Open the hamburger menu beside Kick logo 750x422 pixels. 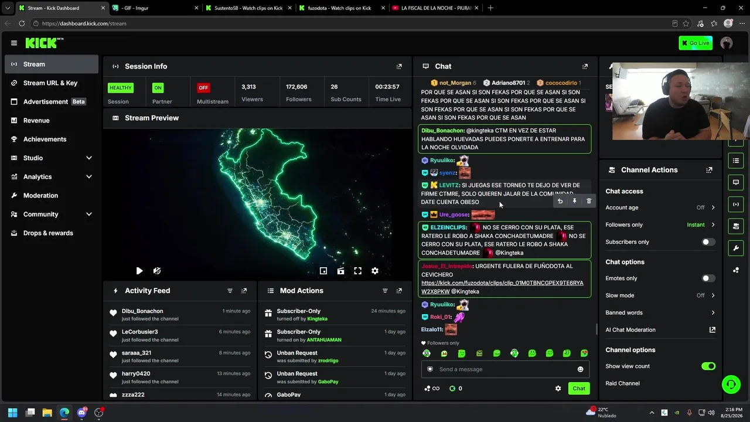tap(14, 43)
